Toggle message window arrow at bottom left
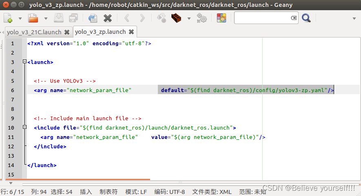361x196 pixels. coord(11,183)
